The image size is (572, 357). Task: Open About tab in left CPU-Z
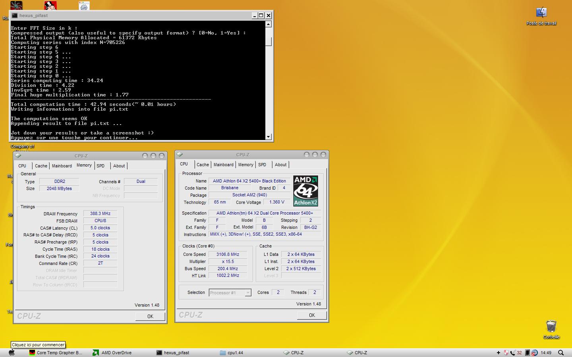(x=119, y=166)
